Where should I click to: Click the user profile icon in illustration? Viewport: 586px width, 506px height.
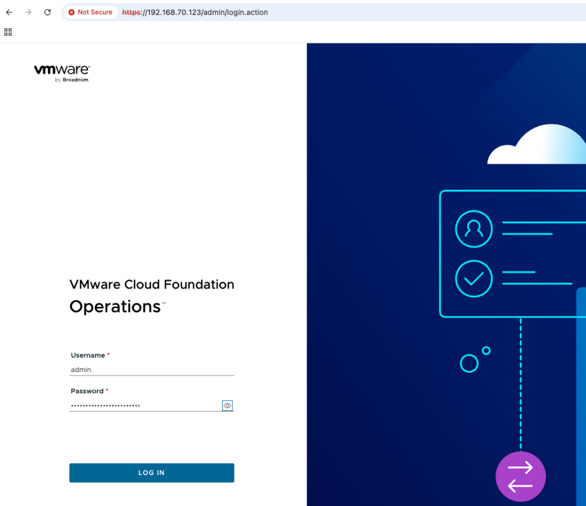coord(473,229)
